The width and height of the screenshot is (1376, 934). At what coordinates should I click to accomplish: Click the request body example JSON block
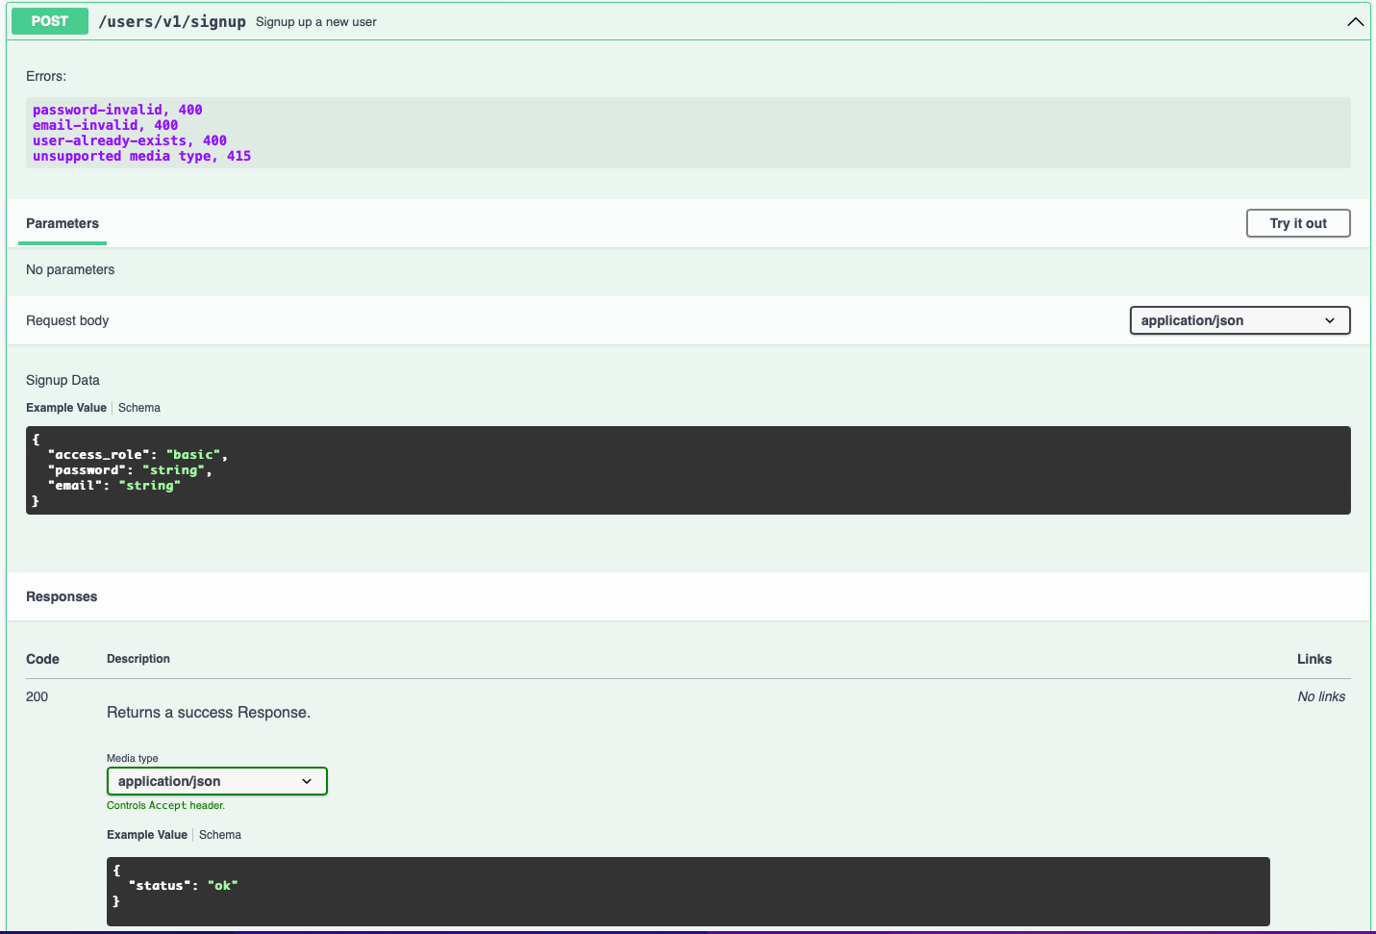point(688,470)
